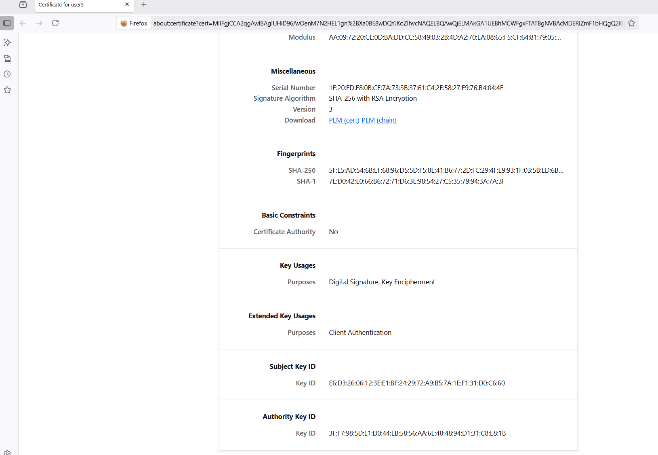Go forward with the right arrow button

39,23
